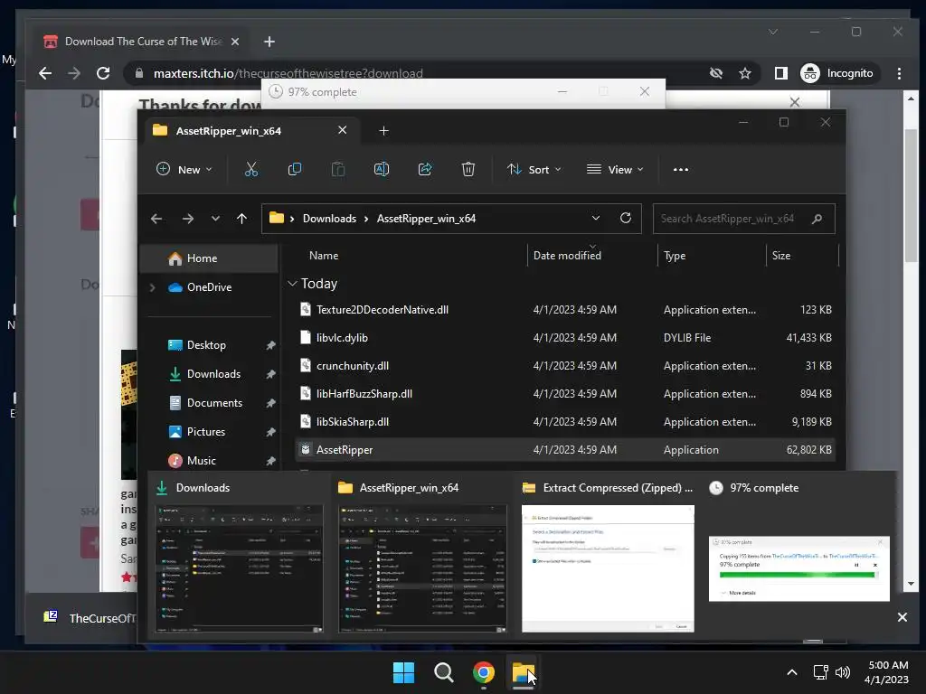926x694 pixels.
Task: Open a new Chrome tab
Action: tap(269, 42)
